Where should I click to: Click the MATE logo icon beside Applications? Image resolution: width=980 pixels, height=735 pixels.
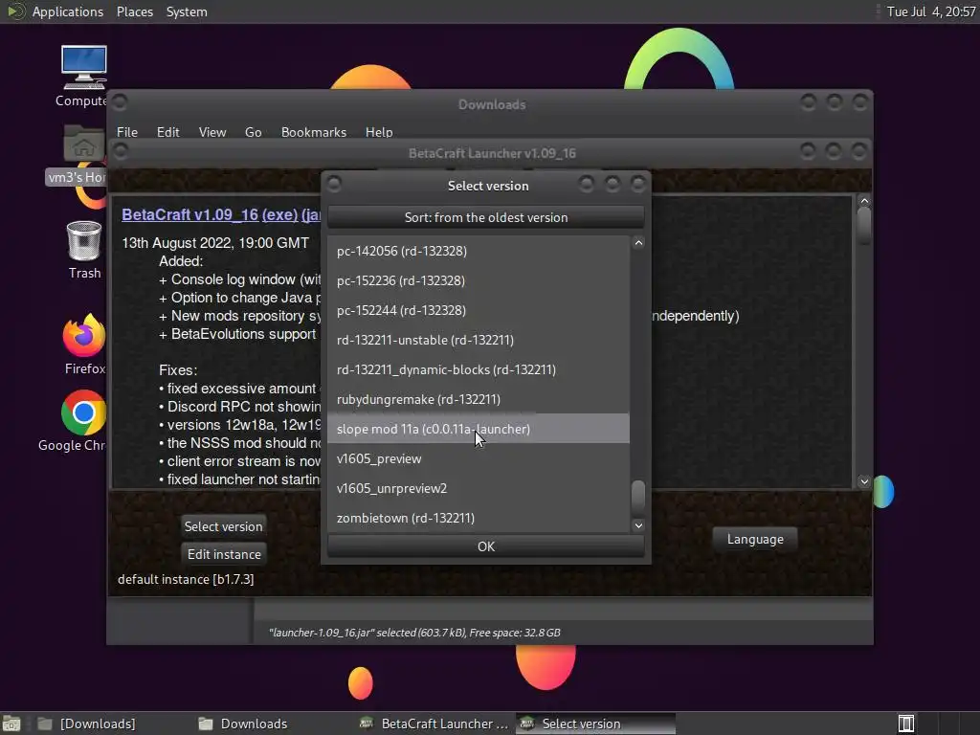(15, 11)
